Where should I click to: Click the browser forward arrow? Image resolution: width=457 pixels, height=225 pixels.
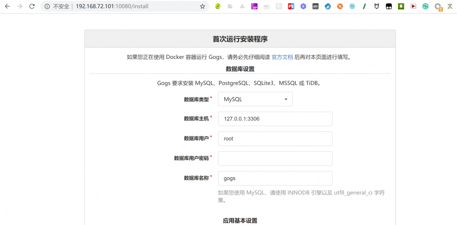click(x=20, y=6)
